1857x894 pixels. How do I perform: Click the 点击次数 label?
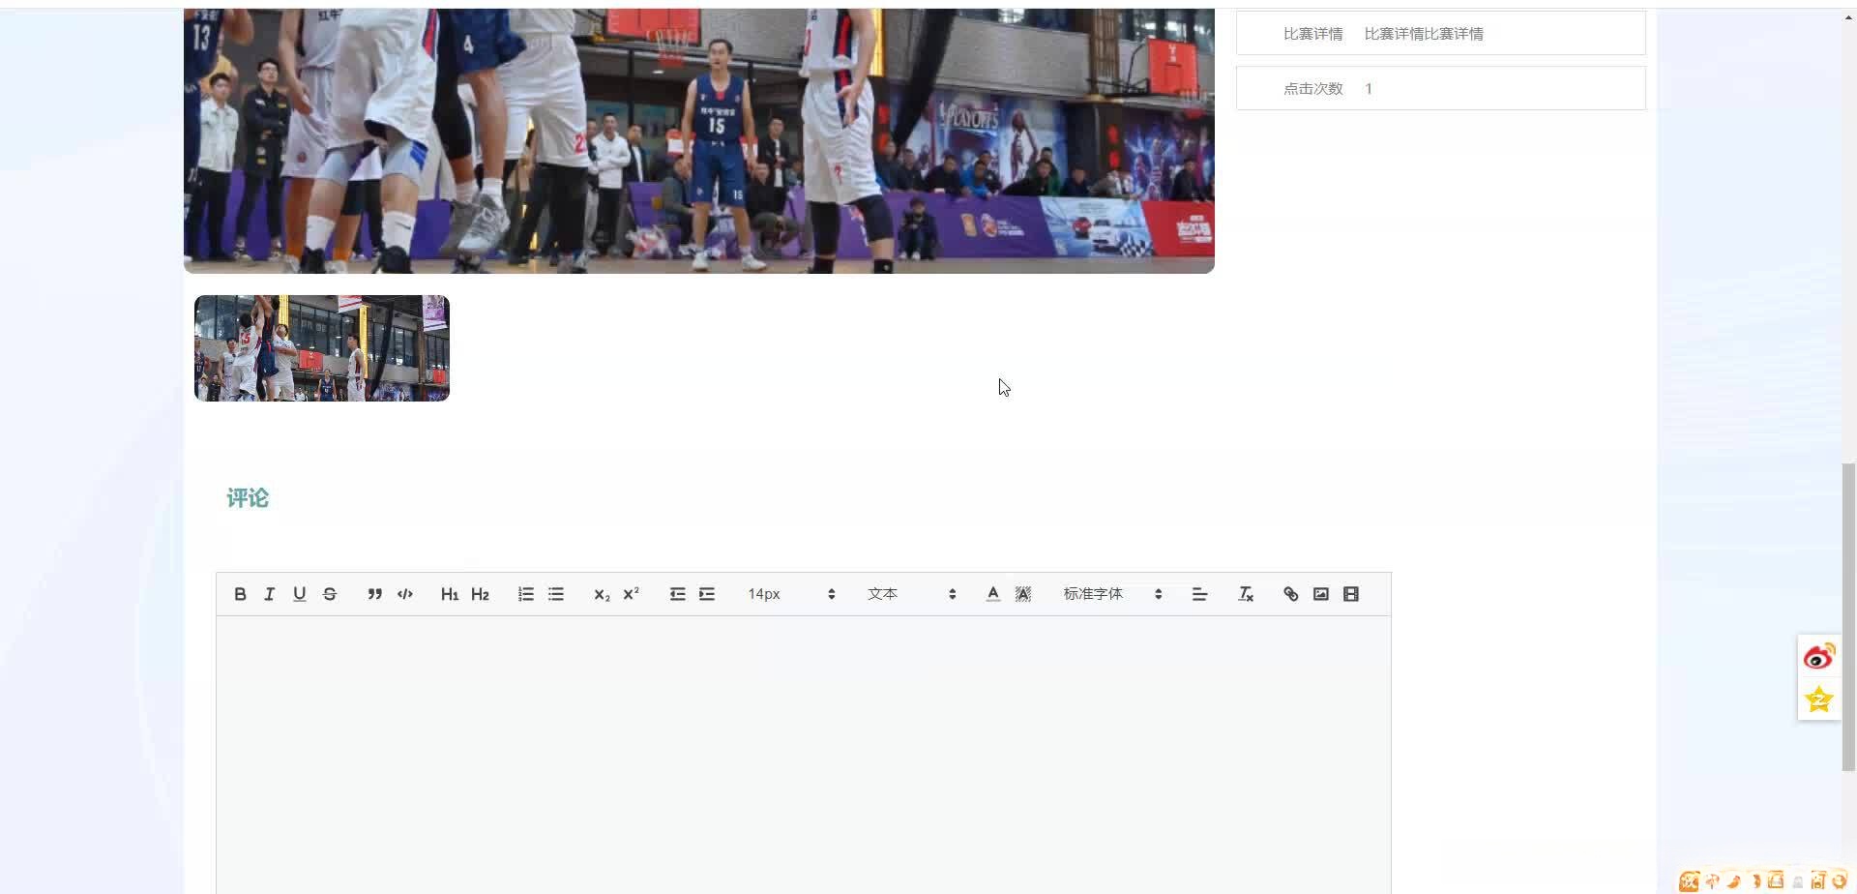pyautogui.click(x=1313, y=89)
